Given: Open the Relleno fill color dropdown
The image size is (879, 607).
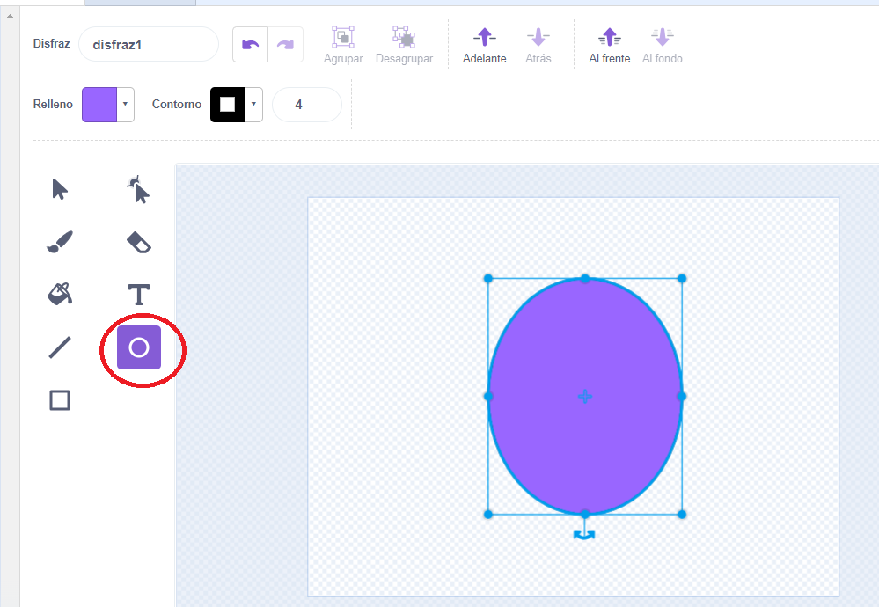Looking at the screenshot, I should (x=125, y=105).
